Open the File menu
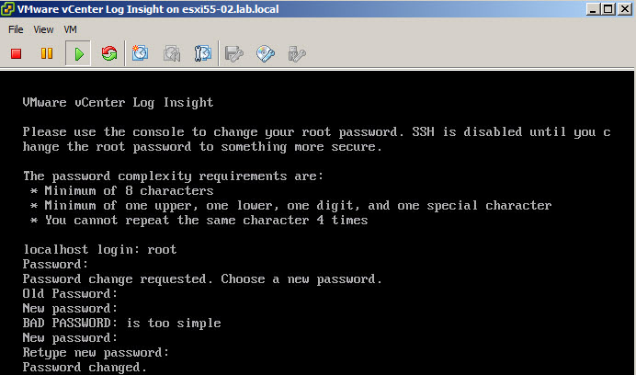This screenshot has width=636, height=375. pyautogui.click(x=16, y=29)
